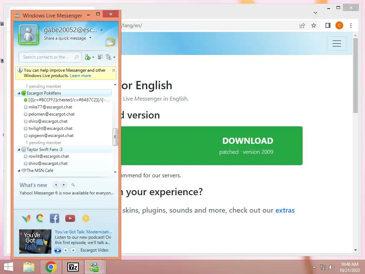Click the change contact list layout icon
The width and height of the screenshot is (365, 274).
tap(100, 57)
